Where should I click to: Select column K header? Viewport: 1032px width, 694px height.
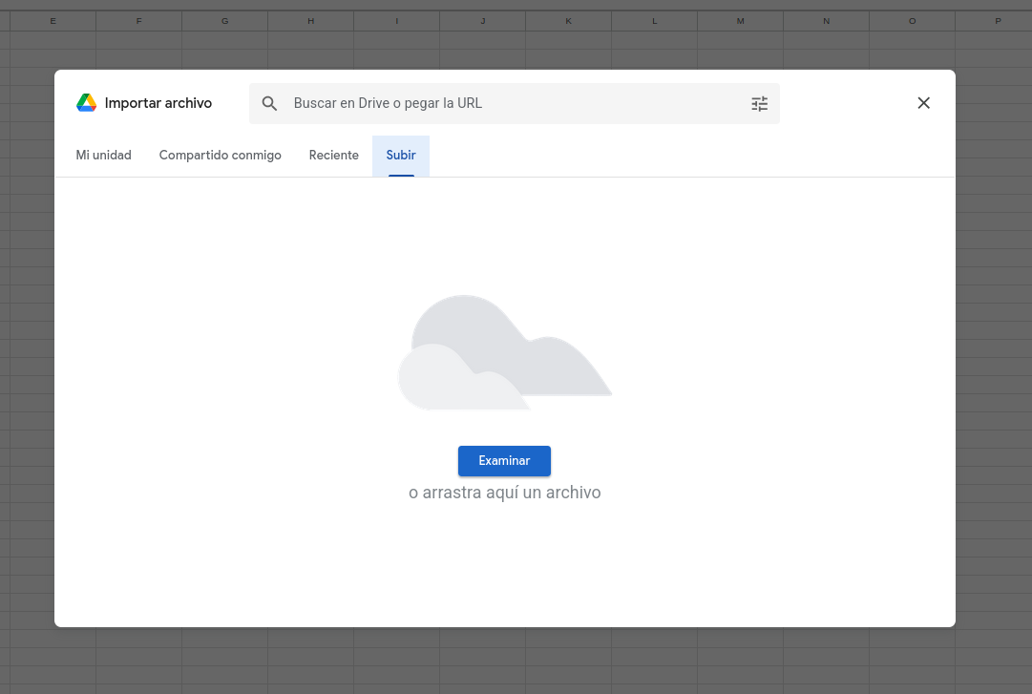click(568, 20)
